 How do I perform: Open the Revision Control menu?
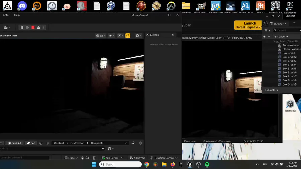[x=164, y=158]
